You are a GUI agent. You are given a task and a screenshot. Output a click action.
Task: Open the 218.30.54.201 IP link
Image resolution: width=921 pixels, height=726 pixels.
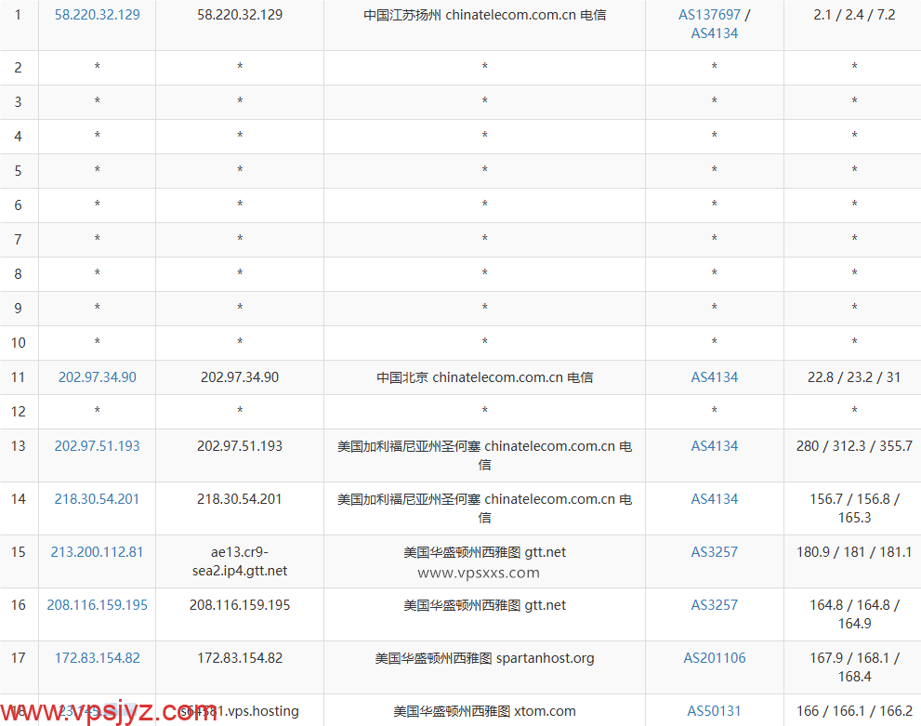pos(97,498)
